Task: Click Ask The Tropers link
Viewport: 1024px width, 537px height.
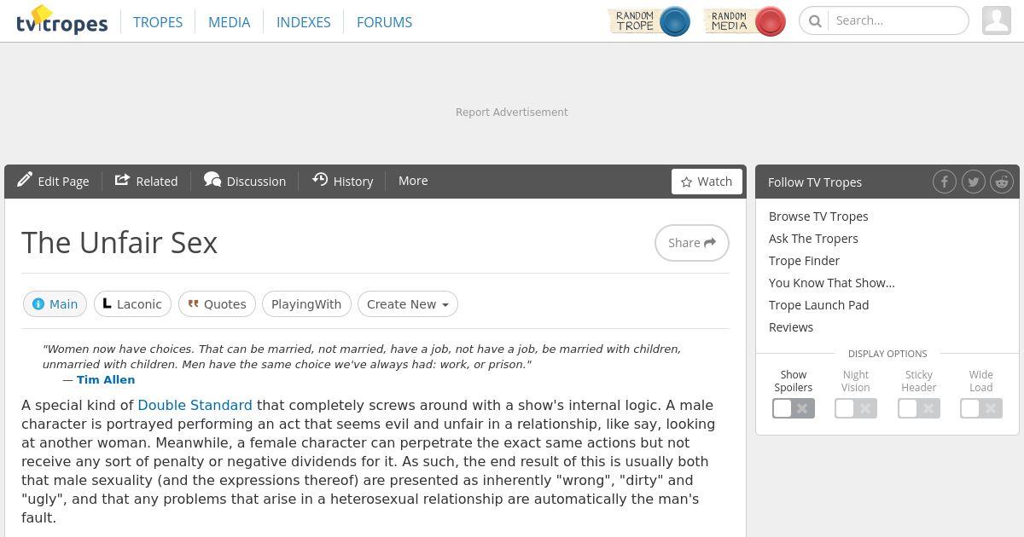Action: tap(813, 239)
